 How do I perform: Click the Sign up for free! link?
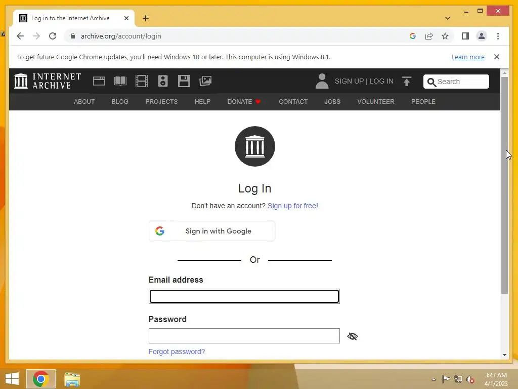pyautogui.click(x=293, y=206)
